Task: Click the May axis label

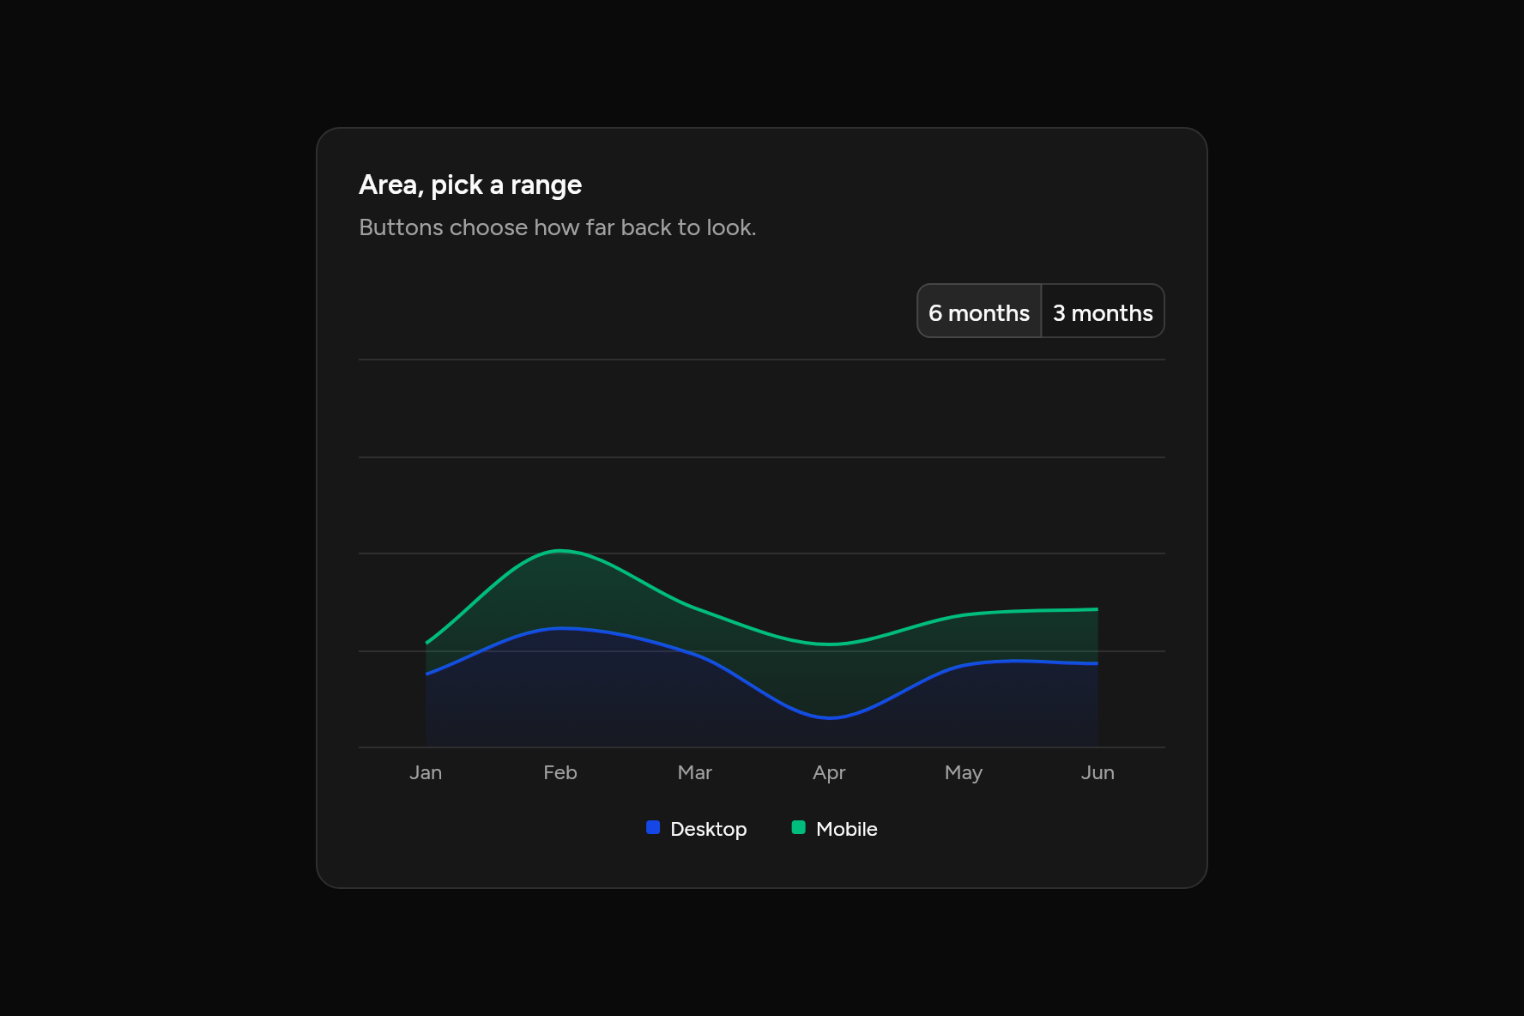Action: 964,773
